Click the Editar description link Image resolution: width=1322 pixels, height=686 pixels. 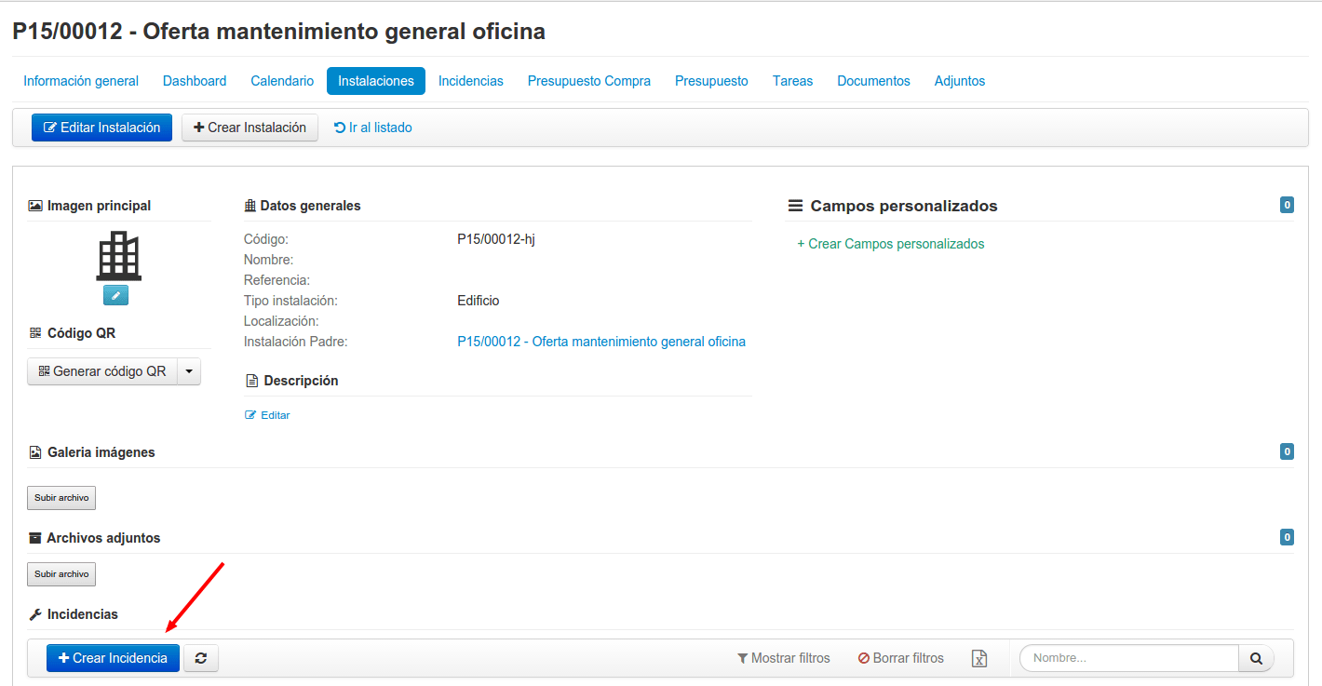tap(267, 415)
